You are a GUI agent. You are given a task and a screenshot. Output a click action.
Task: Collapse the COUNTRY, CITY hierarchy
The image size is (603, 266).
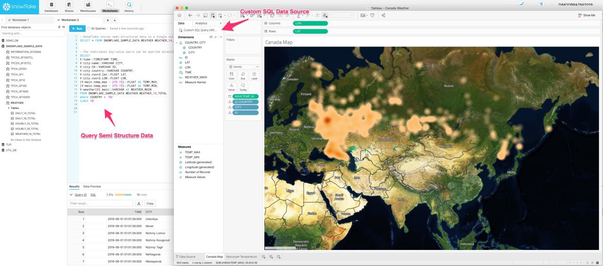click(x=177, y=42)
